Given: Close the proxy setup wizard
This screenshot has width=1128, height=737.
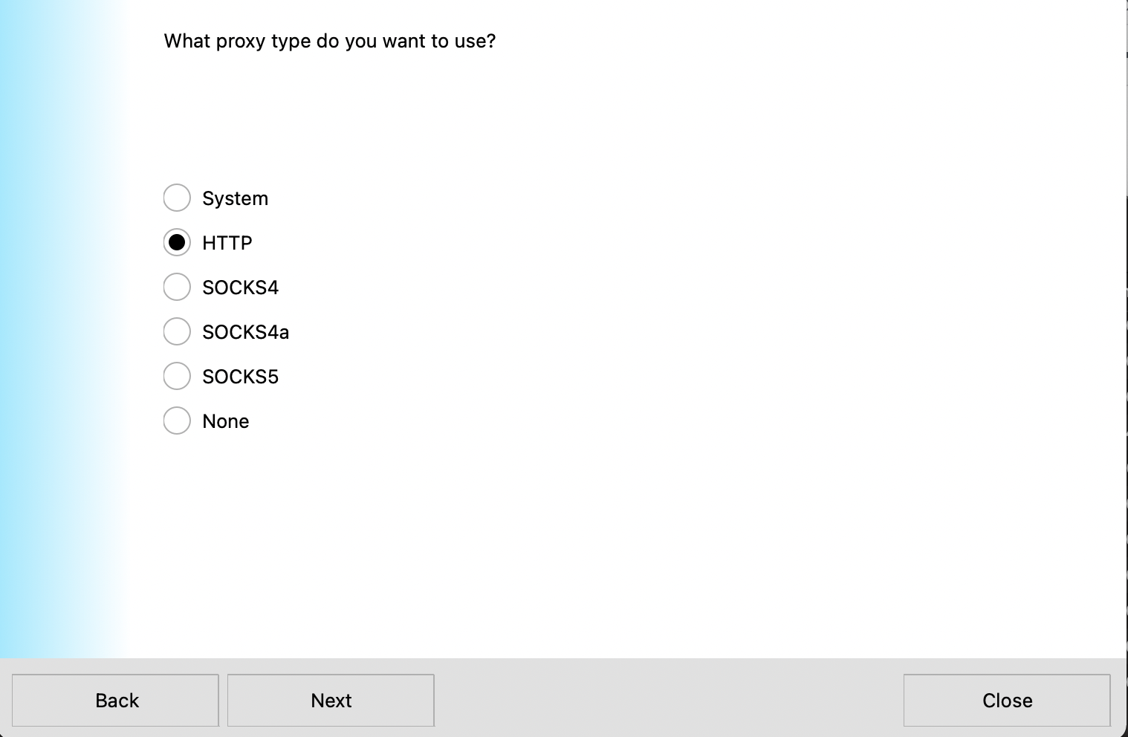Looking at the screenshot, I should tap(1007, 701).
